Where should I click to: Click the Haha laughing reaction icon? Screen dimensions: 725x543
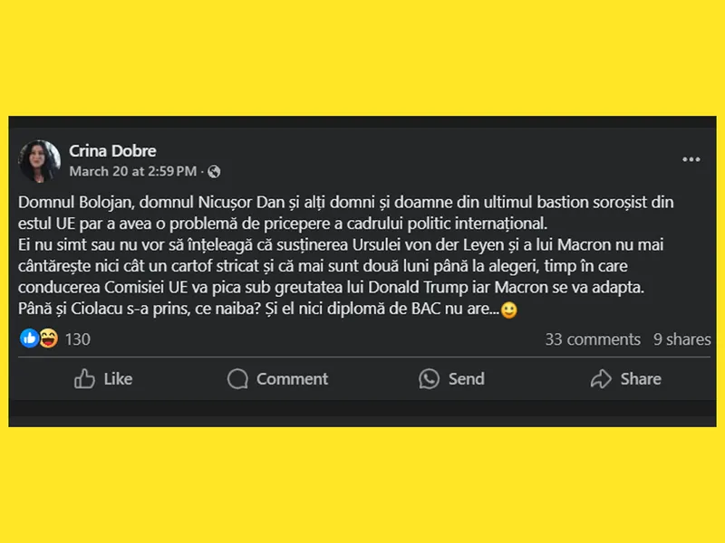click(48, 338)
